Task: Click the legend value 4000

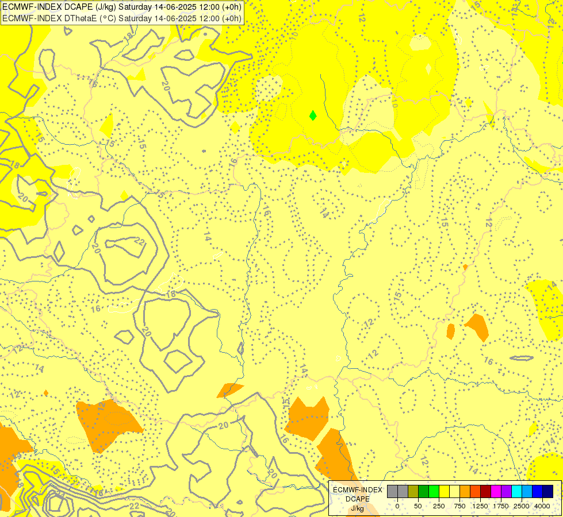Action: (542, 506)
